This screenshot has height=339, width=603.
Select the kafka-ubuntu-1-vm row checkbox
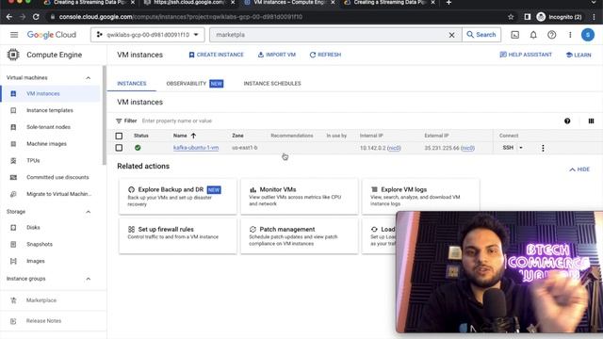[x=119, y=148]
